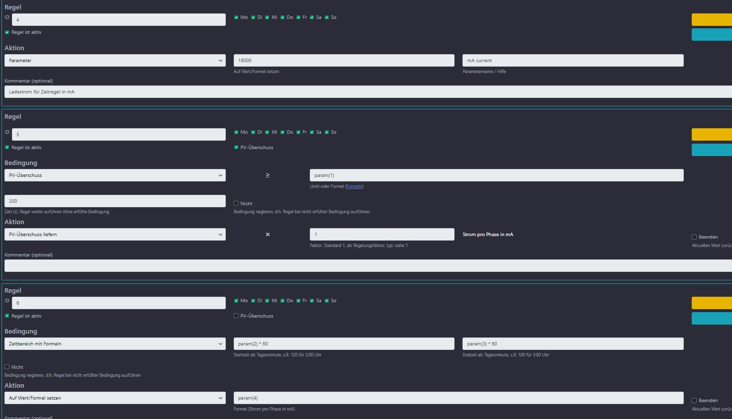732x419 pixels.
Task: Tick the 'Beenden' checkbox in rule 5
Action: pyautogui.click(x=694, y=237)
